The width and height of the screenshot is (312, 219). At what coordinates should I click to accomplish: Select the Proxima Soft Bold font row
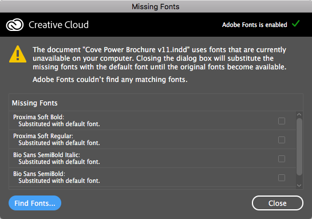point(152,120)
